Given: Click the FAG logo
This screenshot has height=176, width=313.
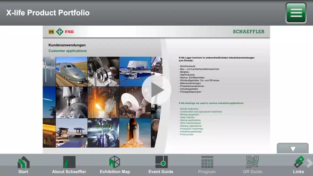Looking at the screenshot, I should [x=69, y=32].
